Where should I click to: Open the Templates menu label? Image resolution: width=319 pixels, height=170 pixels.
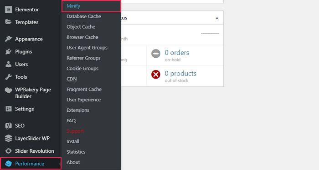point(26,22)
